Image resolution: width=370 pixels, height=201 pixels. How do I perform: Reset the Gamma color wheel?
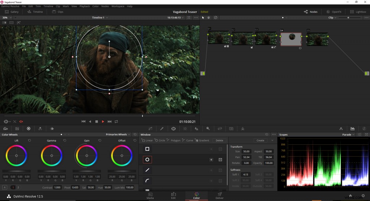(x=64, y=140)
